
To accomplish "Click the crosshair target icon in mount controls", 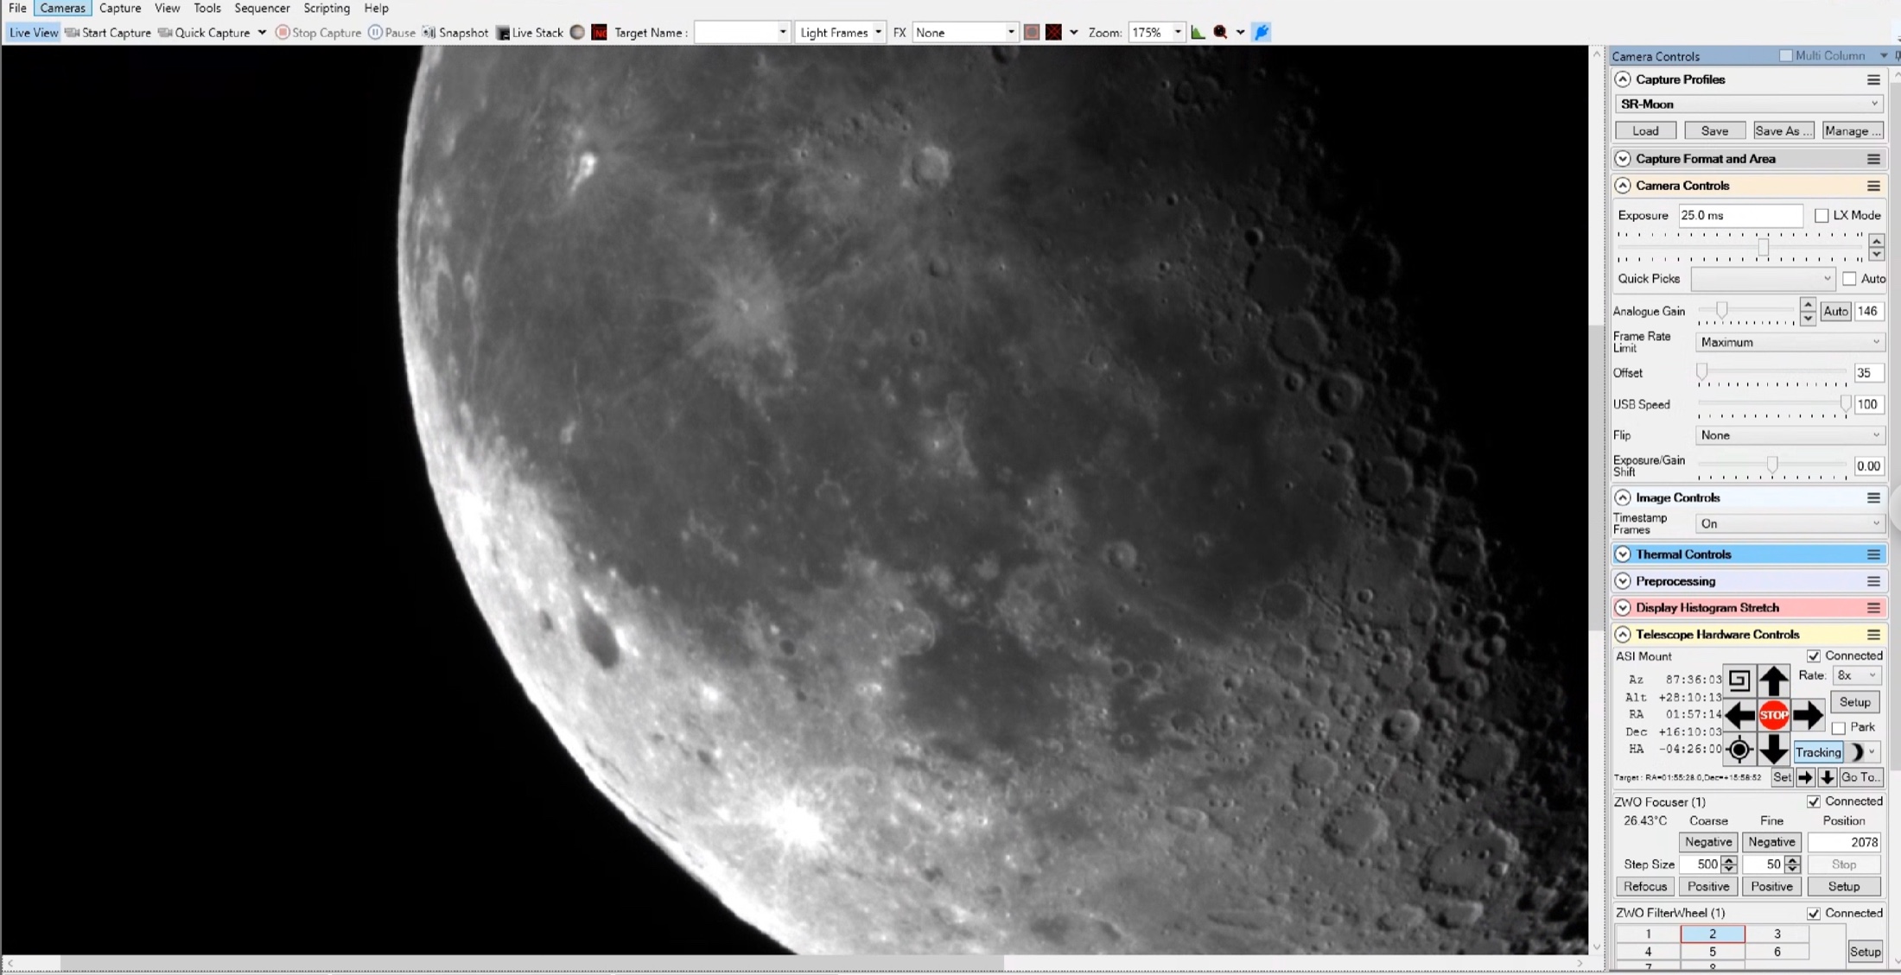I will click(x=1739, y=750).
